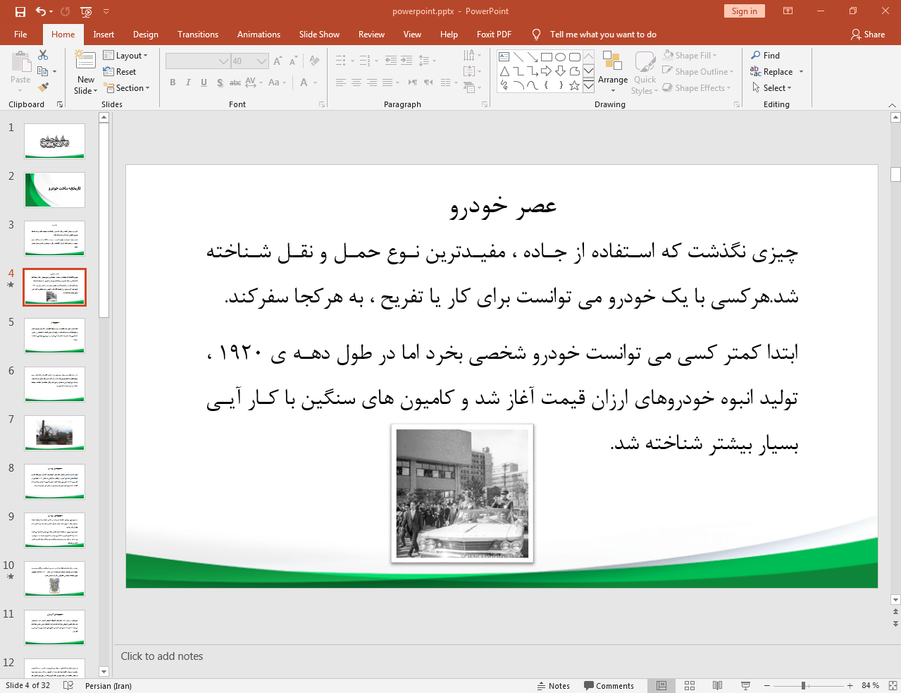The width and height of the screenshot is (901, 693).
Task: Open the Arrange icon
Action: pyautogui.click(x=612, y=61)
